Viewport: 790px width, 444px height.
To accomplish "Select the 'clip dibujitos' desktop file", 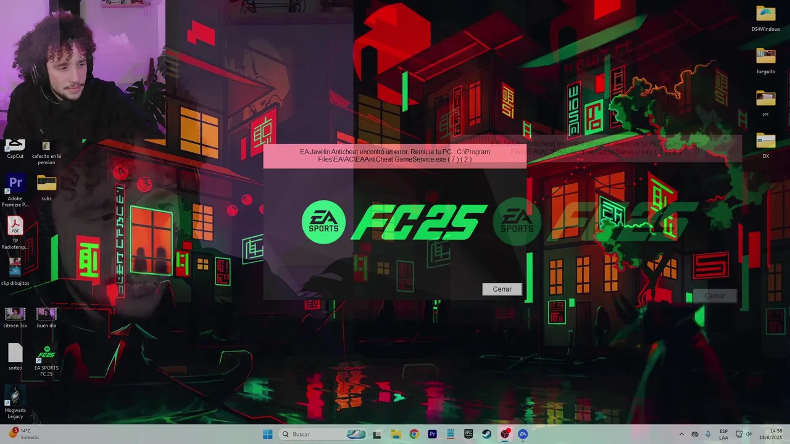I will tap(15, 271).
